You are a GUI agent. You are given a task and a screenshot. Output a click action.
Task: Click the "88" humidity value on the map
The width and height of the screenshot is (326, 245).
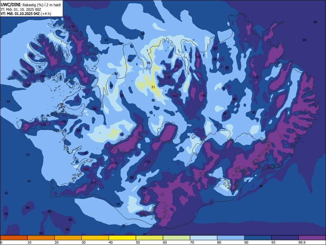pyautogui.click(x=149, y=63)
